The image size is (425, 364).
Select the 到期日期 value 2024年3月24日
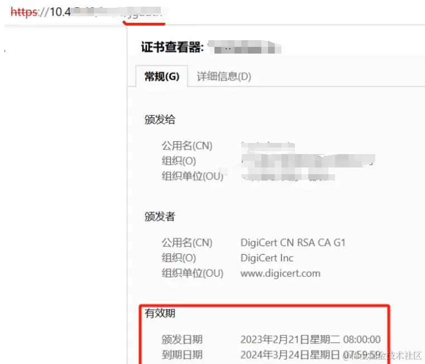pyautogui.click(x=311, y=355)
